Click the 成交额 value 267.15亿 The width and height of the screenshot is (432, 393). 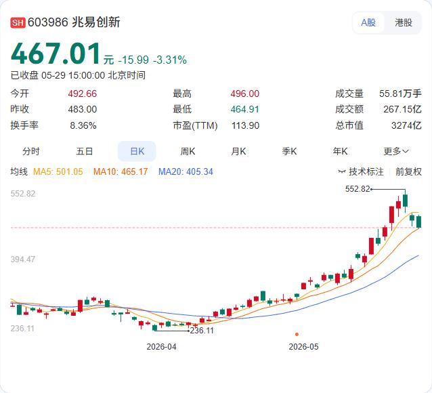coord(402,109)
